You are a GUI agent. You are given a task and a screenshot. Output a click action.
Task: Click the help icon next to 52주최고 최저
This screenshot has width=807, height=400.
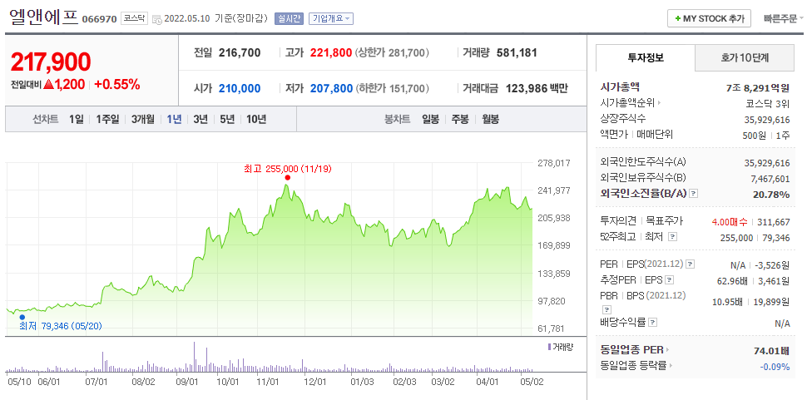tap(672, 237)
